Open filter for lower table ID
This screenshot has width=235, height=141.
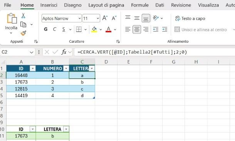tap(32, 129)
